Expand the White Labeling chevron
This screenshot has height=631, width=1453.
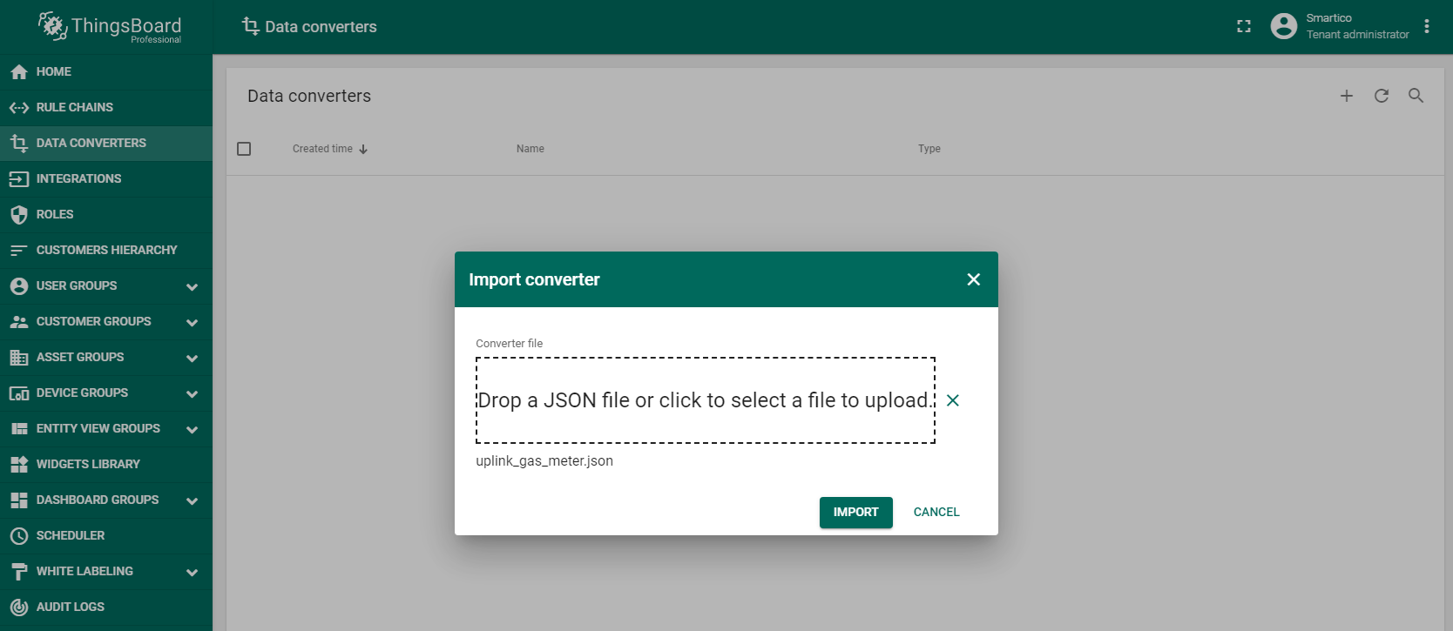(192, 572)
